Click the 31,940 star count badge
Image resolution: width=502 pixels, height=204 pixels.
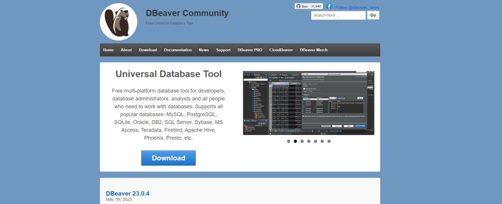pyautogui.click(x=316, y=6)
